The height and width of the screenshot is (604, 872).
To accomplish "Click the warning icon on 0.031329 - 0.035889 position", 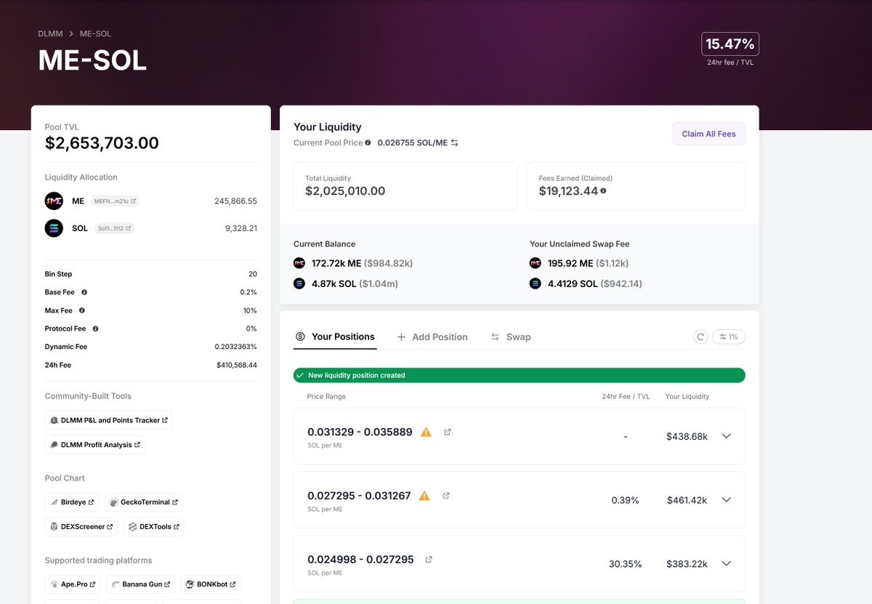I will click(x=426, y=432).
